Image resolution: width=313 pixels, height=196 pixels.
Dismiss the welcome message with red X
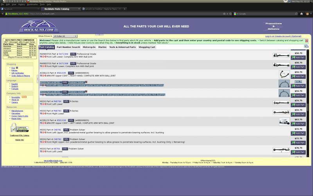pos(307,41)
